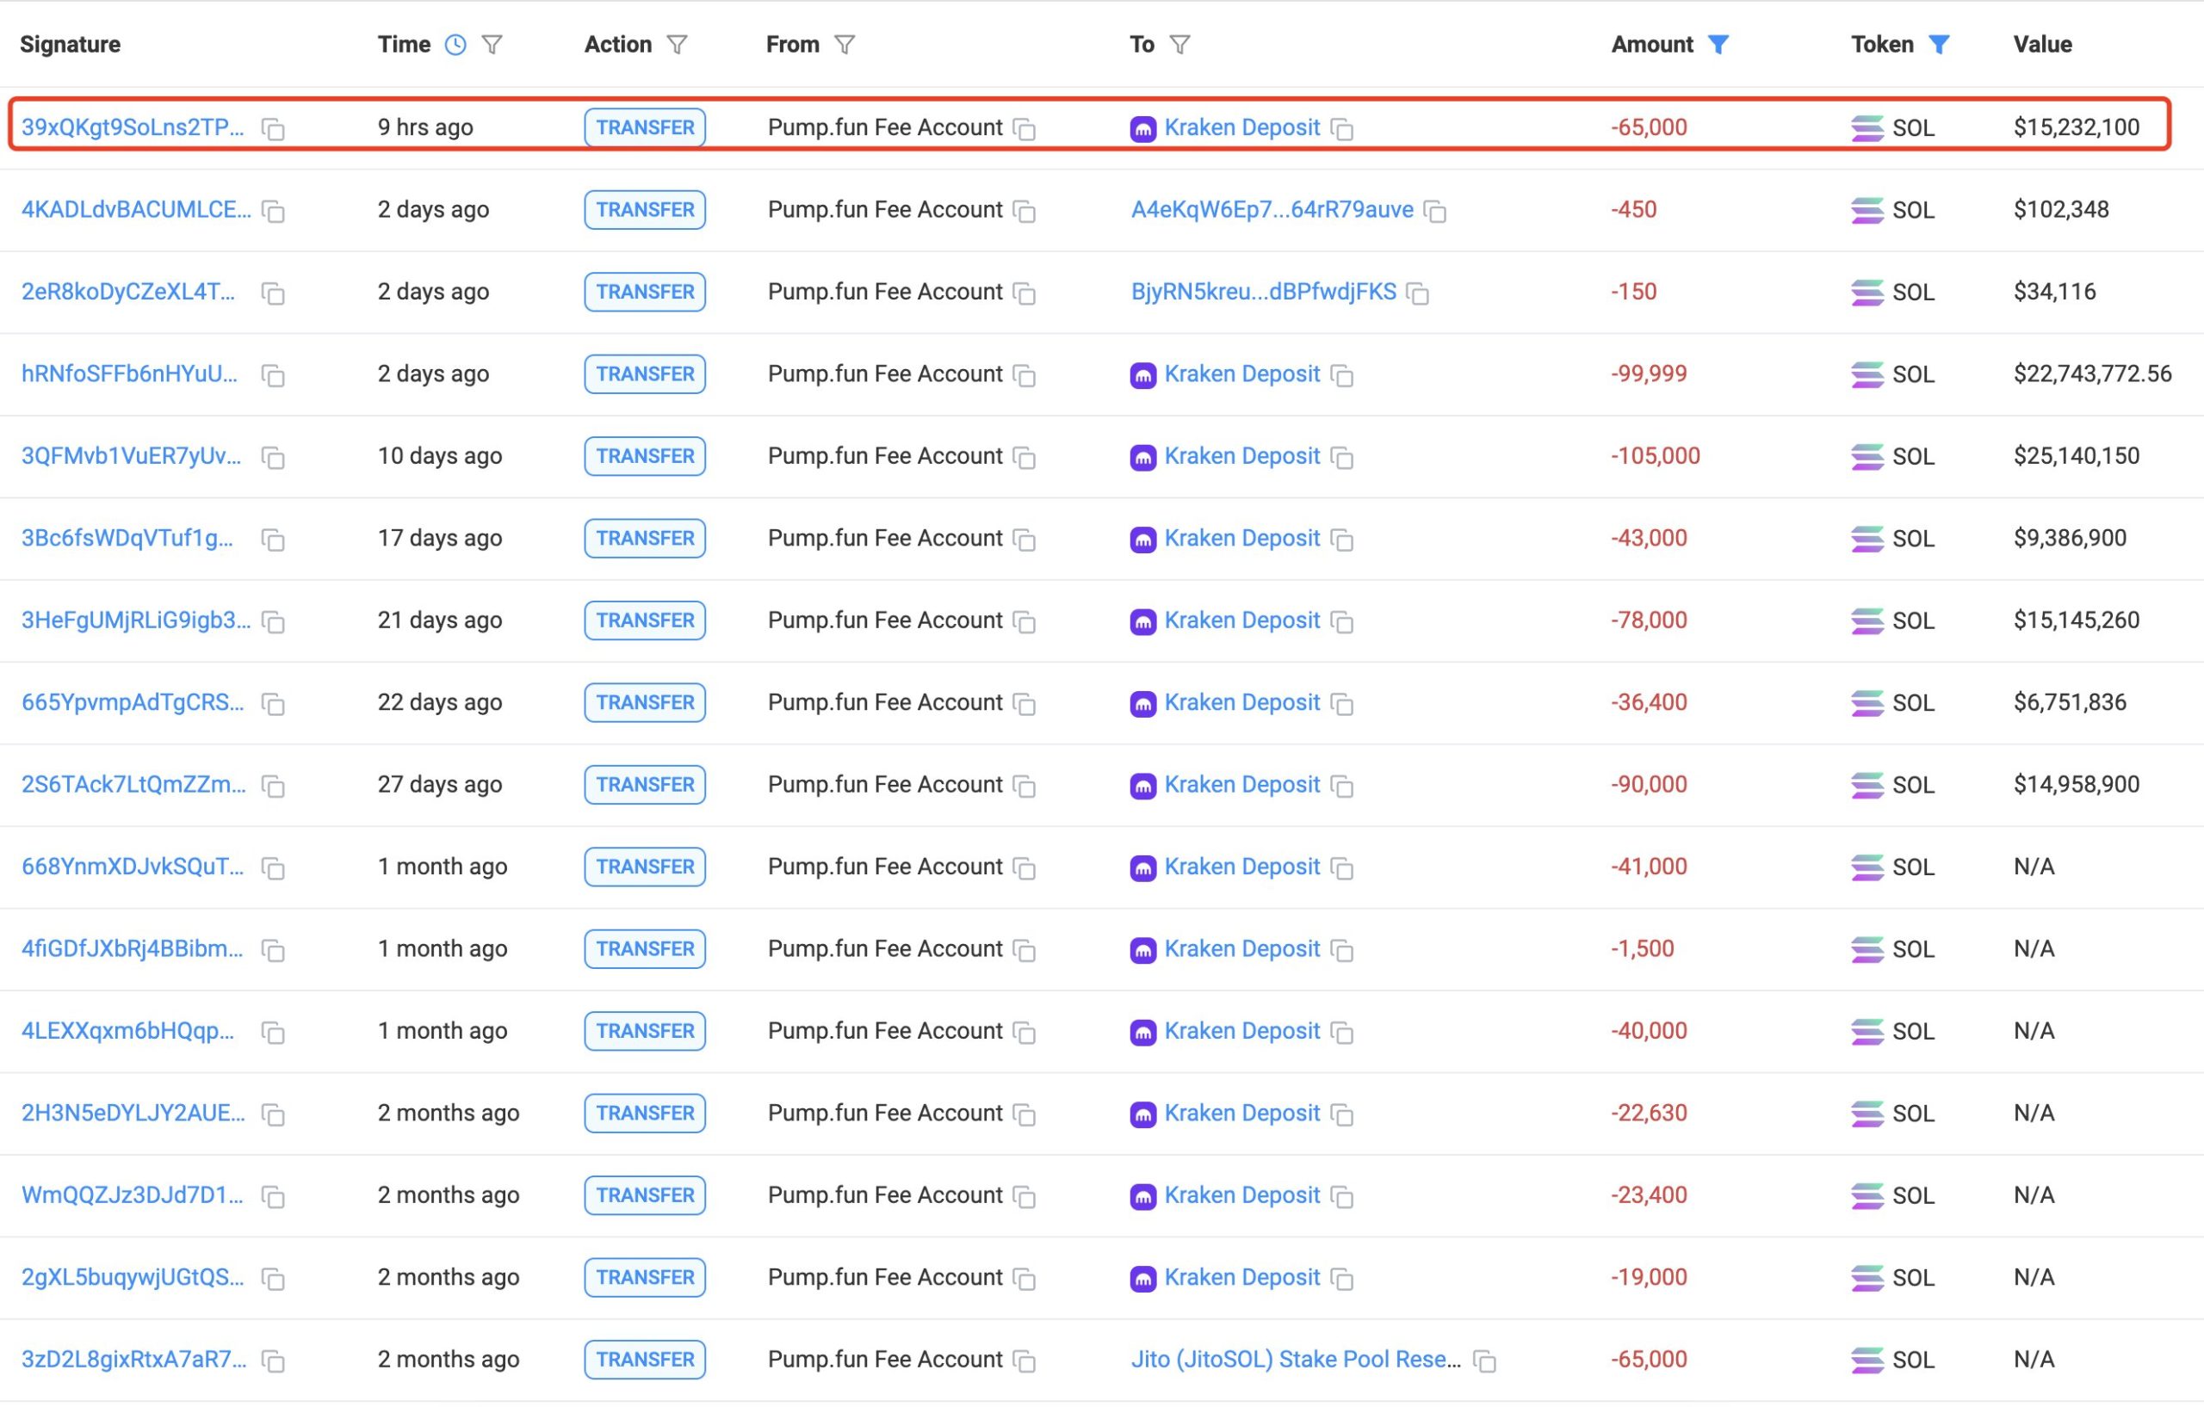Copy signature 39xQKgt9SoLns2TP
Viewport: 2204px width, 1407px height.
point(273,129)
